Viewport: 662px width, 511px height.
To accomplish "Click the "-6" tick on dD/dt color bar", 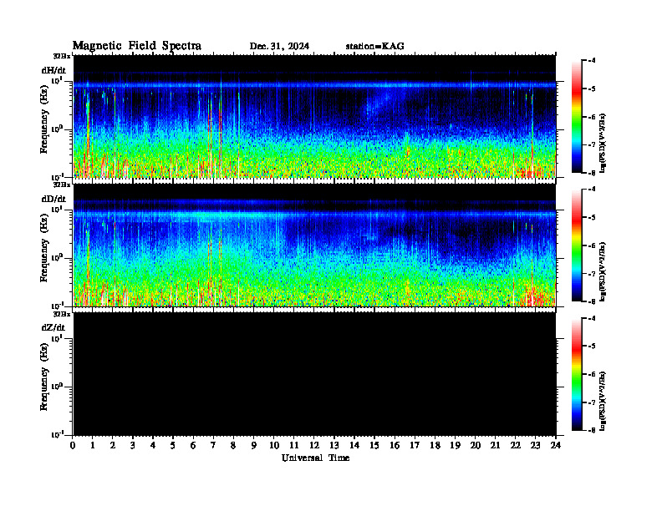I will (592, 245).
